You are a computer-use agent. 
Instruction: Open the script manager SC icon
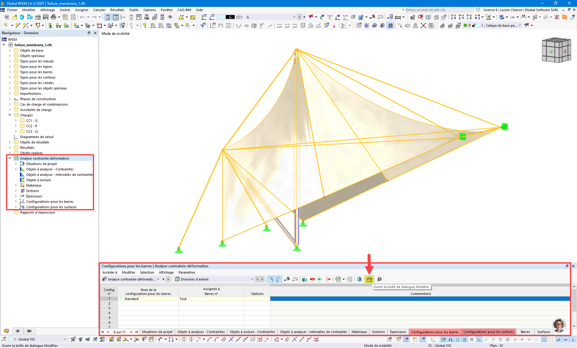pos(146,17)
